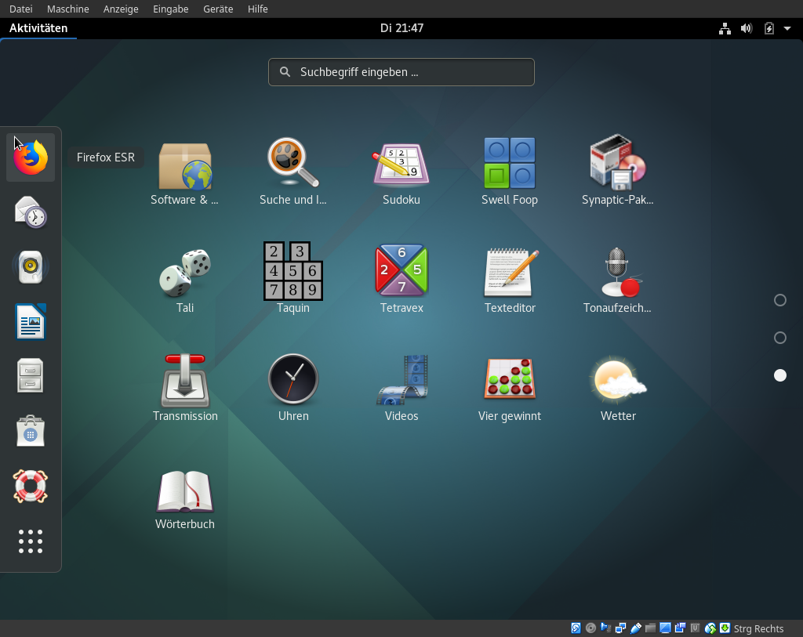803x637 pixels.
Task: Open the clock and calendar dropdown
Action: [401, 28]
